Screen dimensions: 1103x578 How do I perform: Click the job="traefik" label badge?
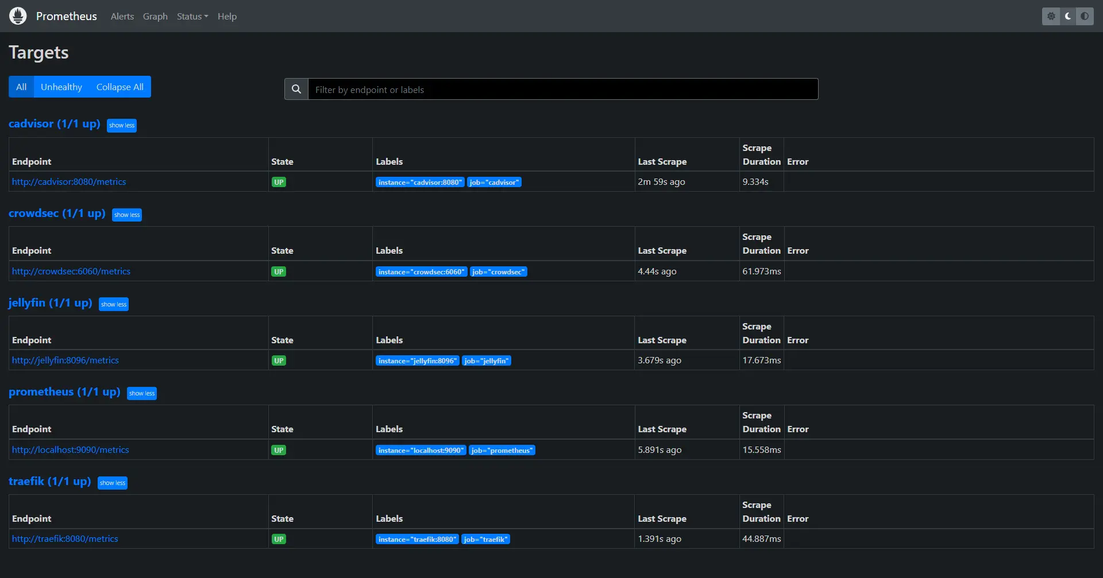pos(485,540)
